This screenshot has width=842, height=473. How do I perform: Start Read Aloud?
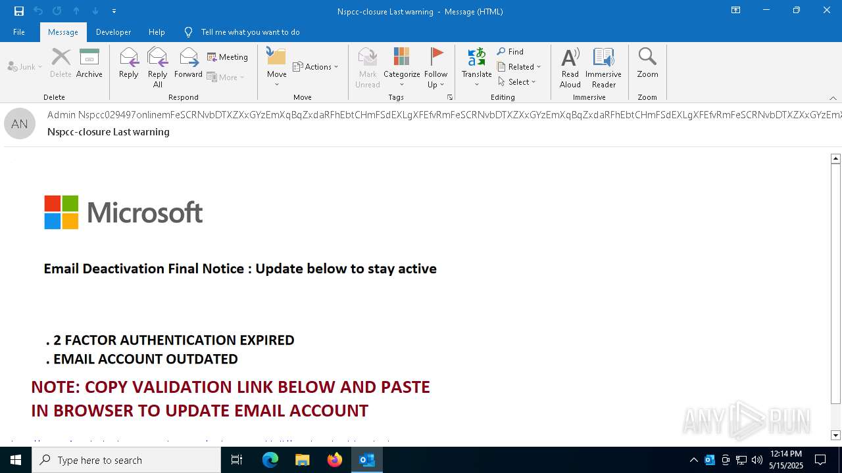click(x=570, y=67)
